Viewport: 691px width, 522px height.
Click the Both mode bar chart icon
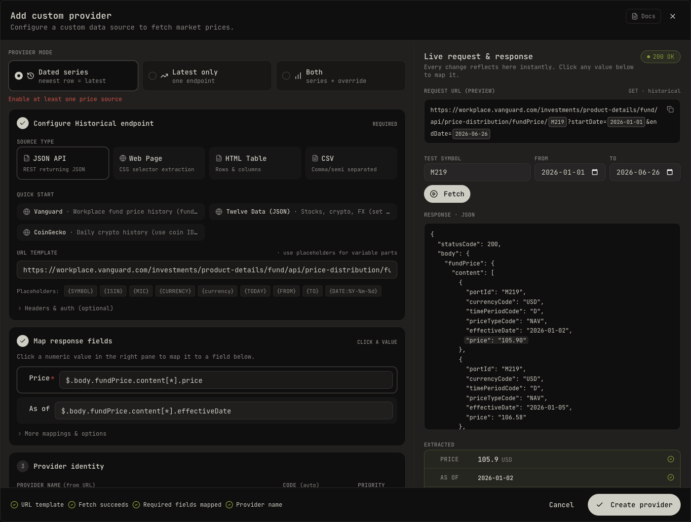tap(298, 76)
